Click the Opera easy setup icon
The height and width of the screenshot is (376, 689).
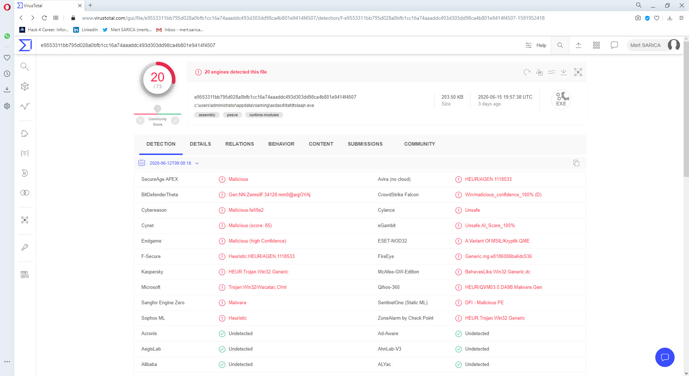click(681, 18)
